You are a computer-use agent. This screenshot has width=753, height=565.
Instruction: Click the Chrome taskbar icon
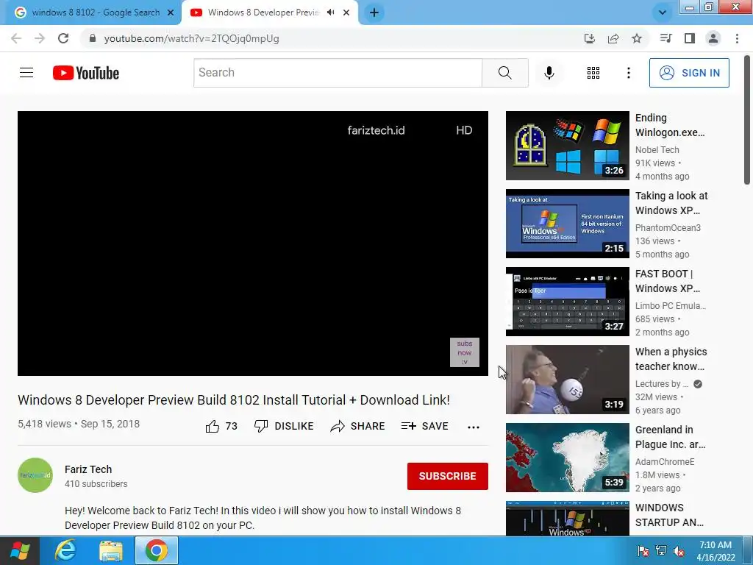(x=156, y=550)
